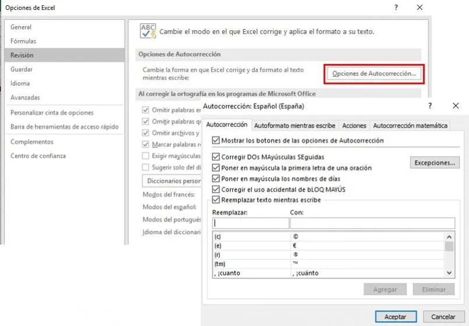
Task: Toggle Corregir DOs MAyúsculas SEguidas checkbox
Action: click(216, 157)
